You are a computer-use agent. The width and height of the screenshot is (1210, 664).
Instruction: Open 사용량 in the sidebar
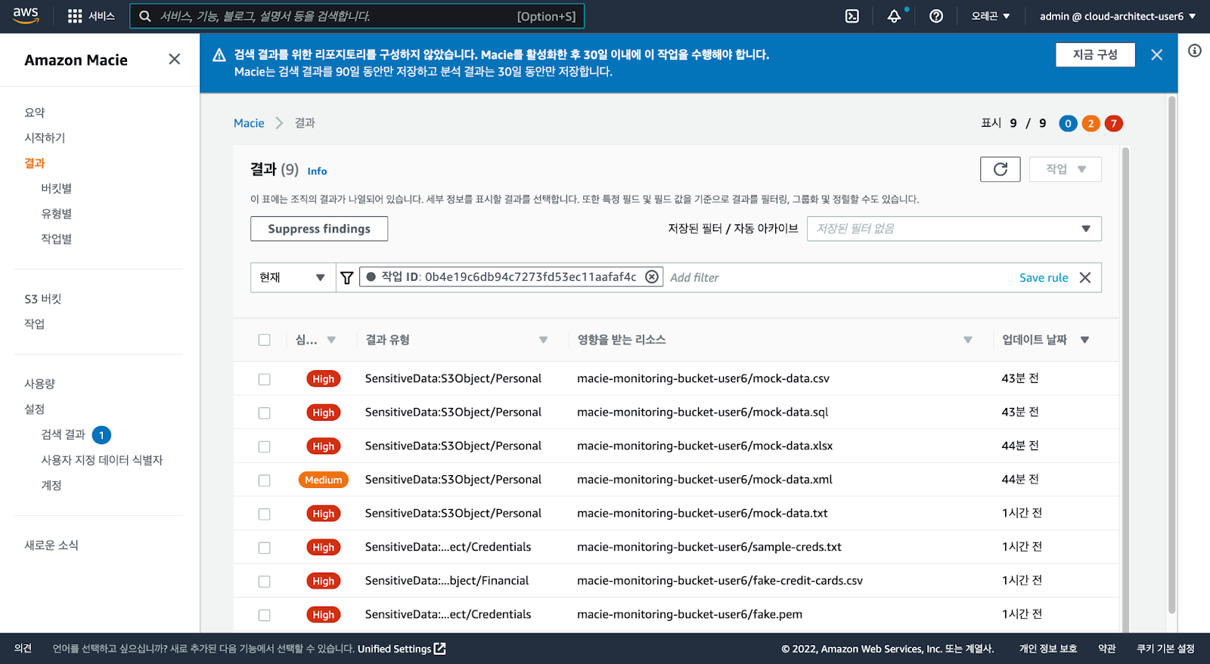coord(40,384)
